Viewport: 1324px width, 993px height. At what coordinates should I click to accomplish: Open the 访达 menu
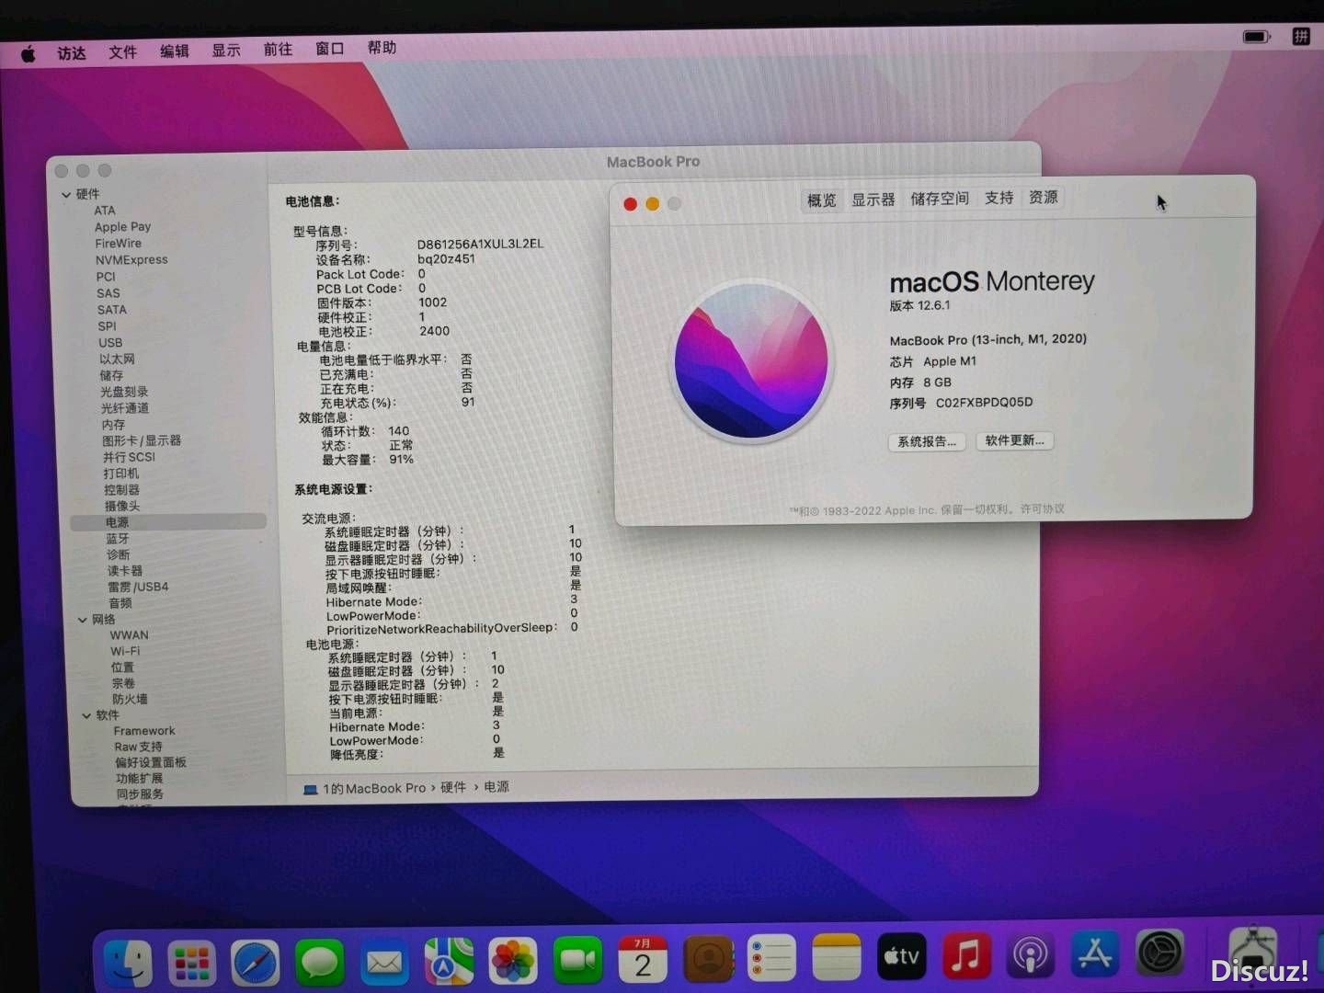click(71, 53)
